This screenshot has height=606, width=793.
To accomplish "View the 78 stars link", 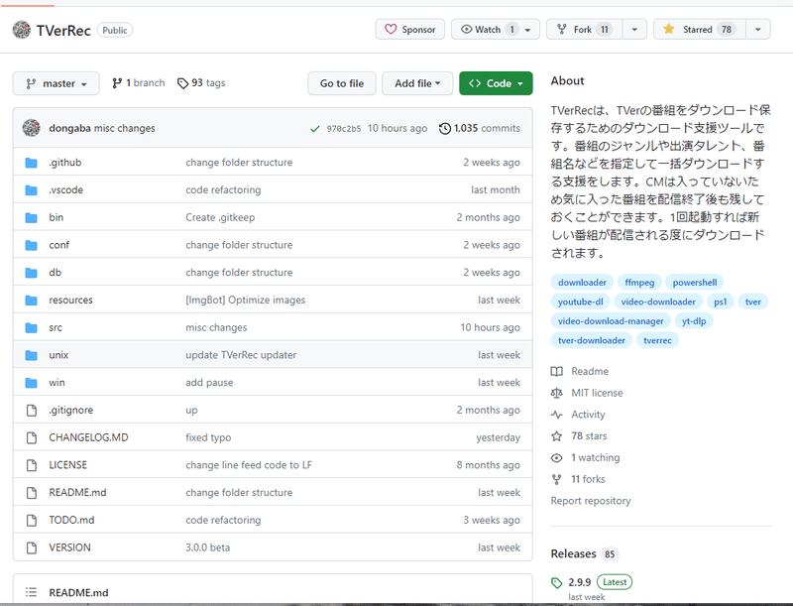I will [x=579, y=436].
